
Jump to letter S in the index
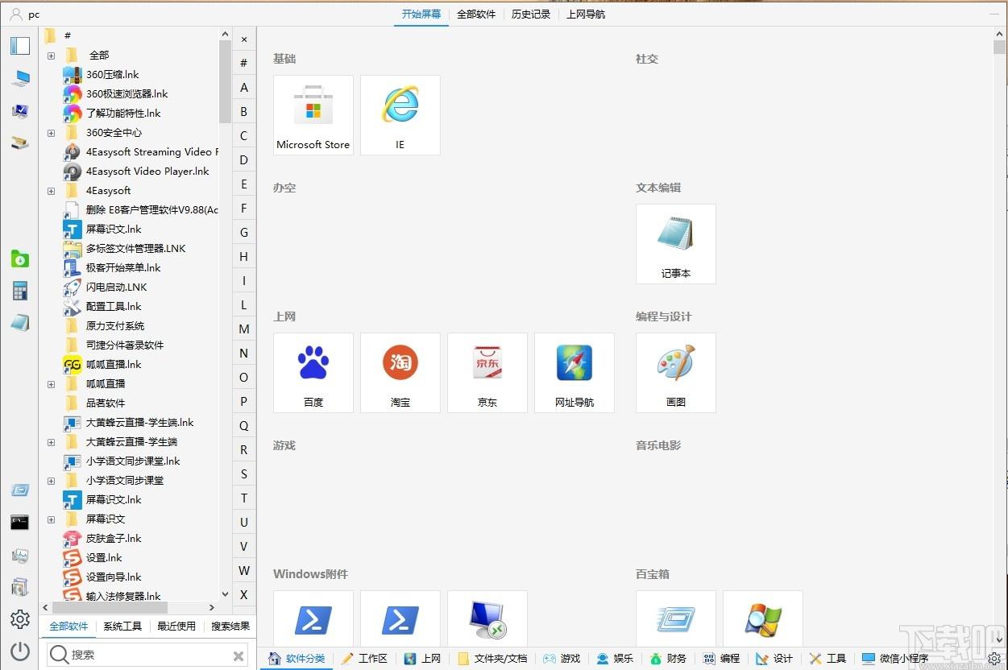[244, 474]
